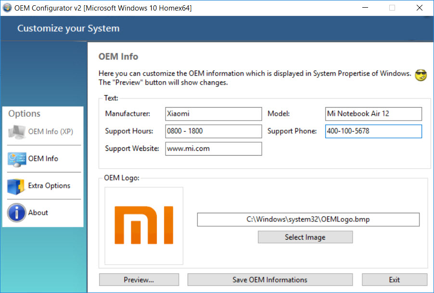The width and height of the screenshot is (434, 293).
Task: Open the Extra Options sidebar label
Action: tap(49, 185)
